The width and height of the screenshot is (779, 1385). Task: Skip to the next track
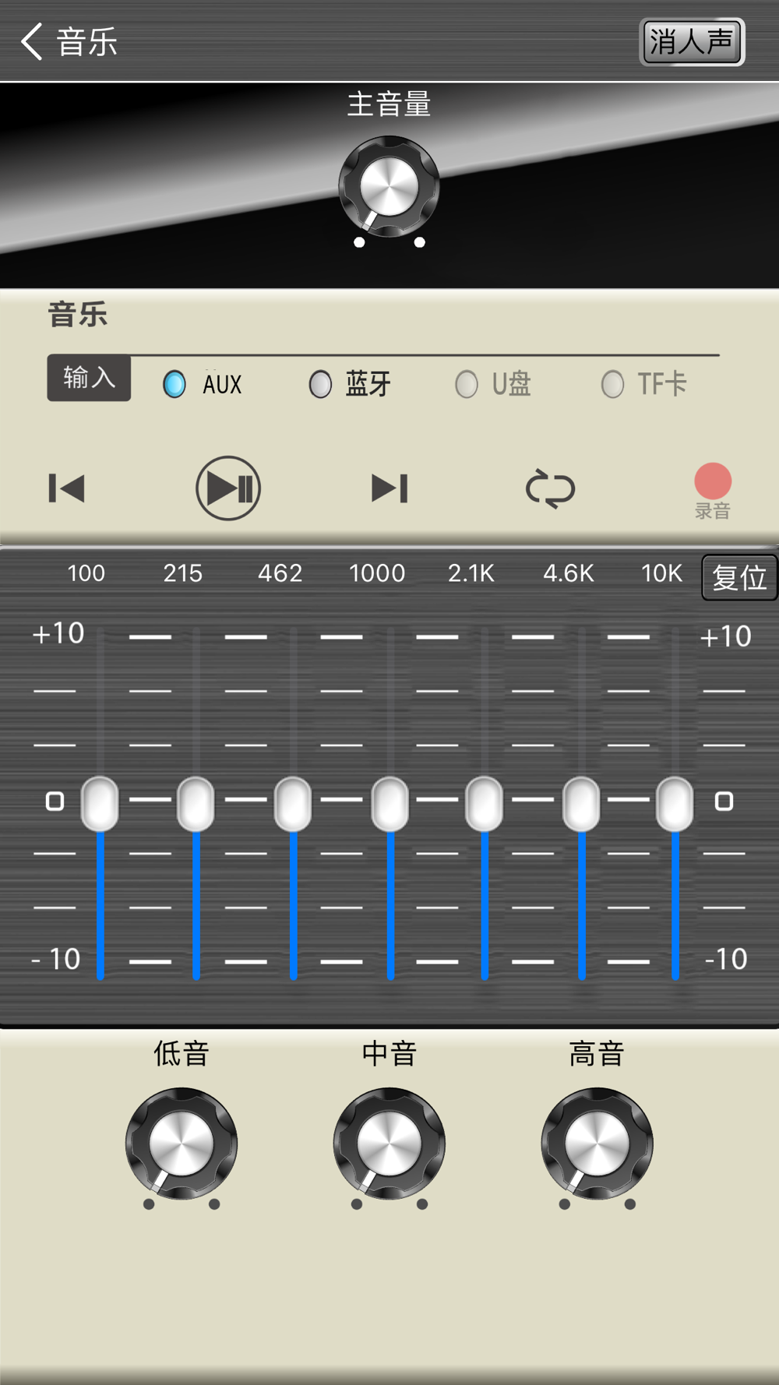coord(389,488)
